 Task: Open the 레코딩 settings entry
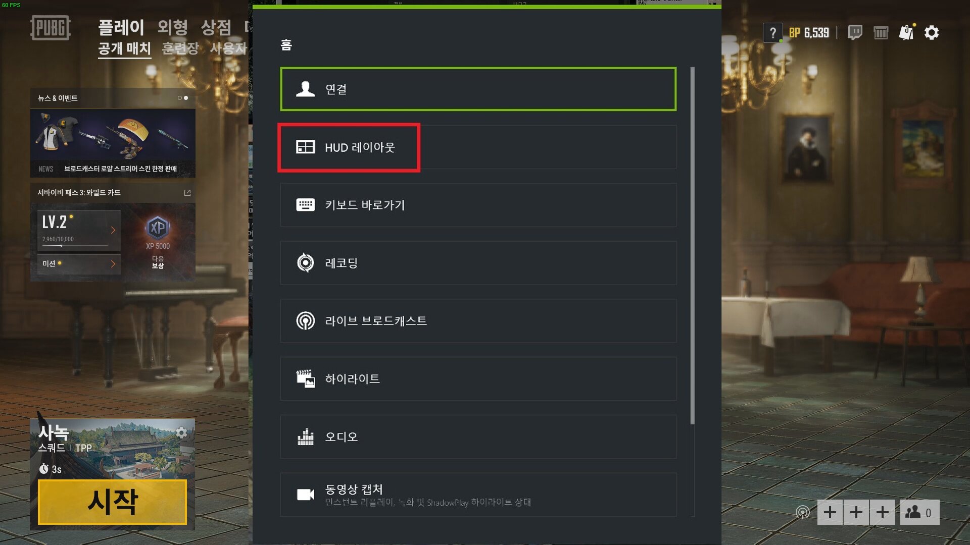click(478, 263)
